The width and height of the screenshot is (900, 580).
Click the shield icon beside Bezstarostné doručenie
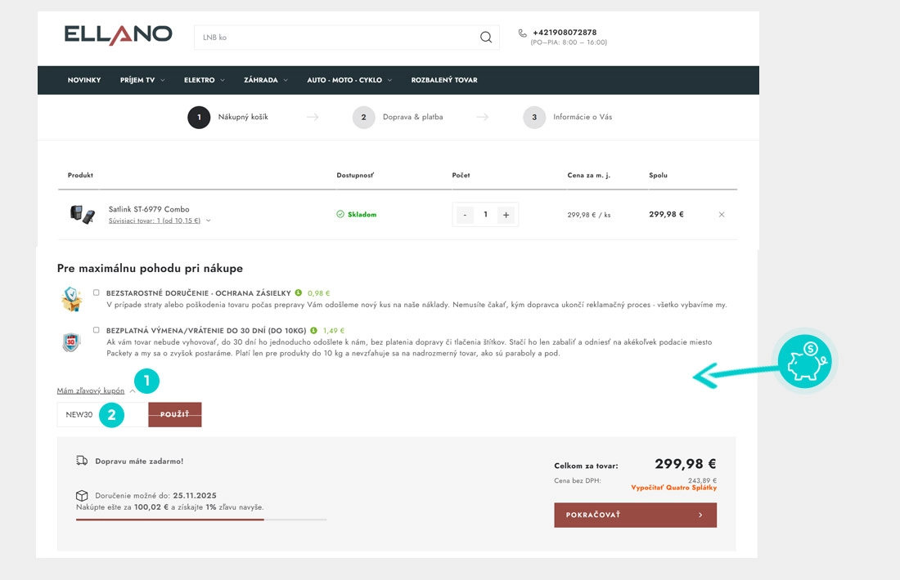point(71,298)
